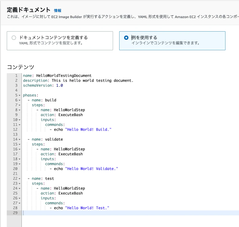
Task: Click ExecuteBash on line 9
Action: pos(71,115)
